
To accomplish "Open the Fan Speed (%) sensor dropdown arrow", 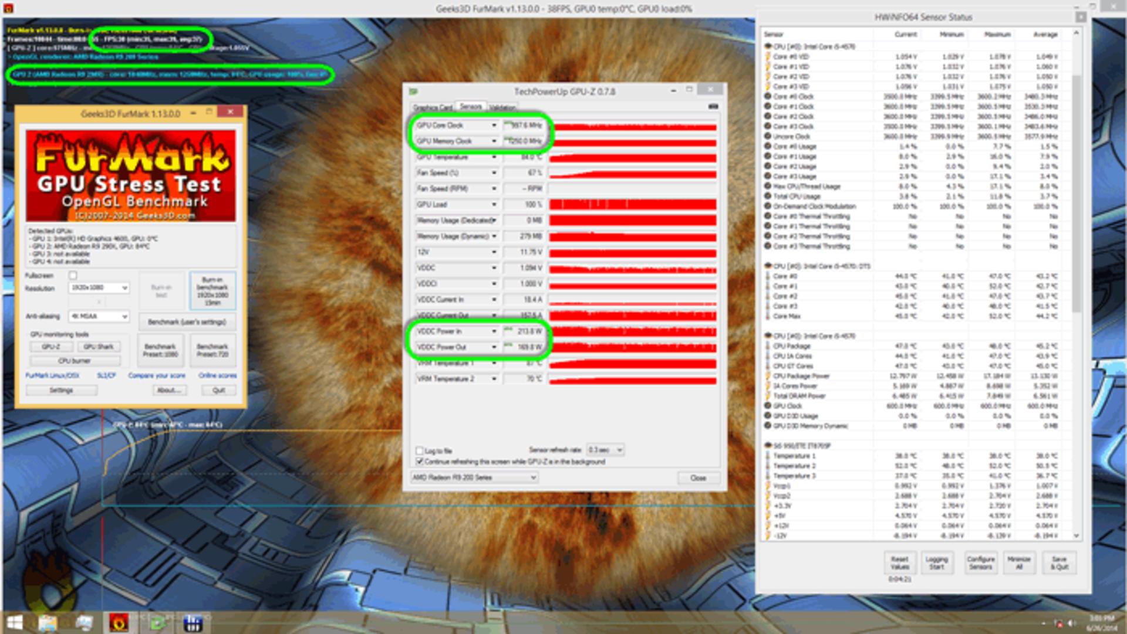I will pos(494,173).
